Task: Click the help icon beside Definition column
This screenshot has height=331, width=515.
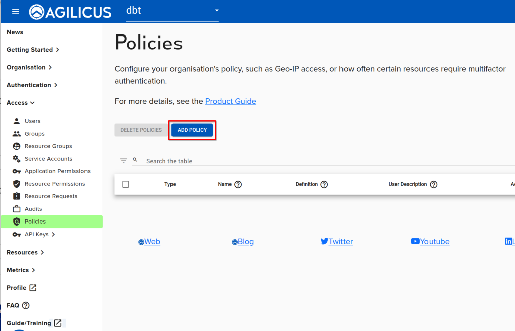Action: pos(324,184)
